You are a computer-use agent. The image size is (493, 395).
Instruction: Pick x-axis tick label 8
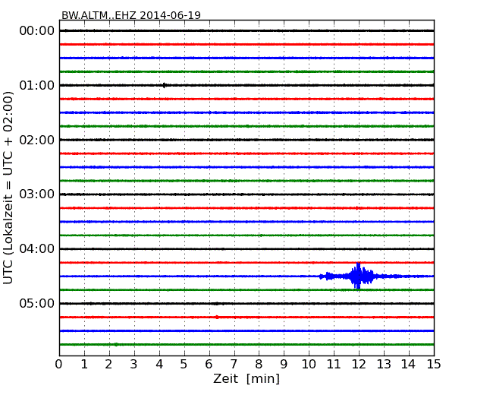259,365
